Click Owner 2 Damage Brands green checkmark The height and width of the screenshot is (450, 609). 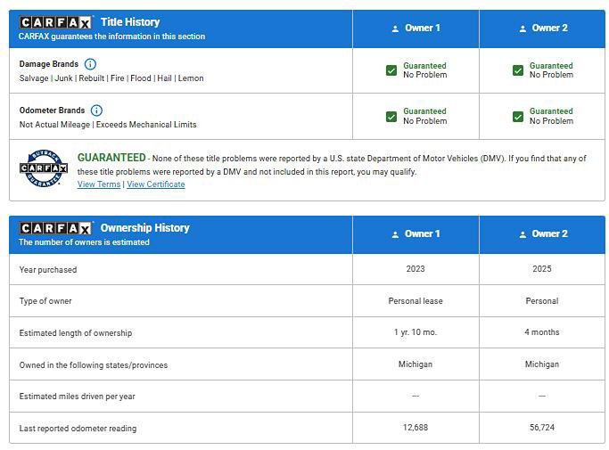coord(518,70)
